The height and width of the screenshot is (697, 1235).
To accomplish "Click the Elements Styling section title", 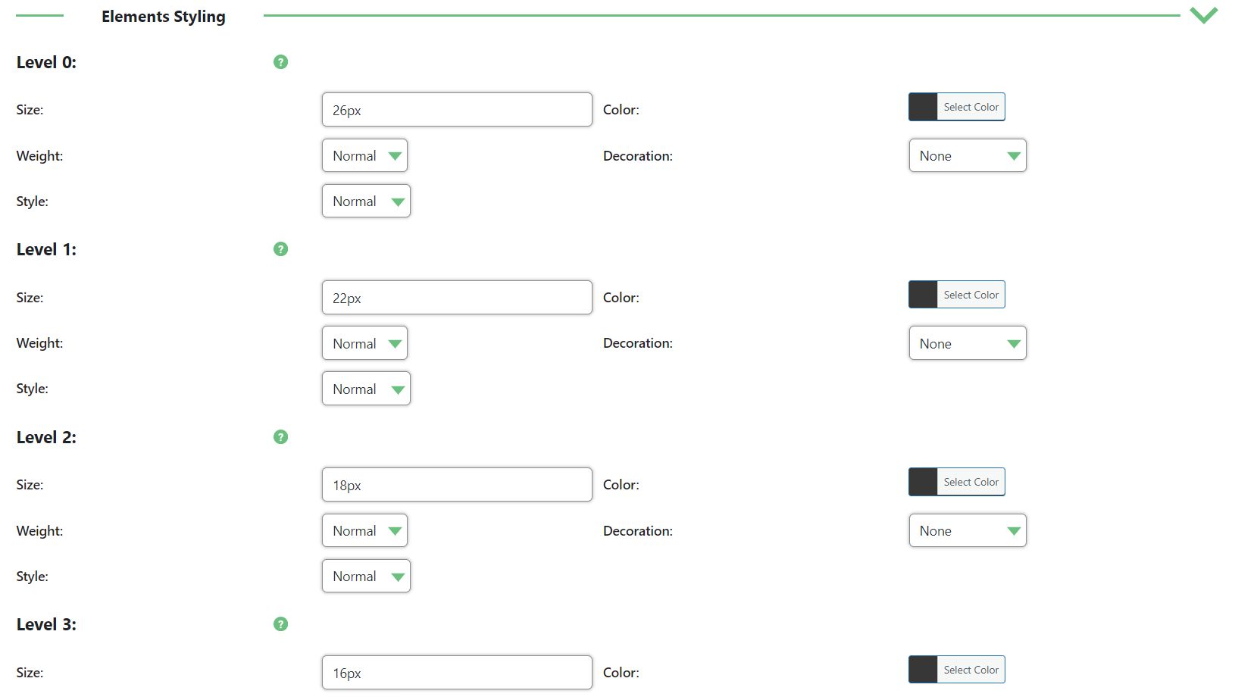I will click(x=164, y=17).
